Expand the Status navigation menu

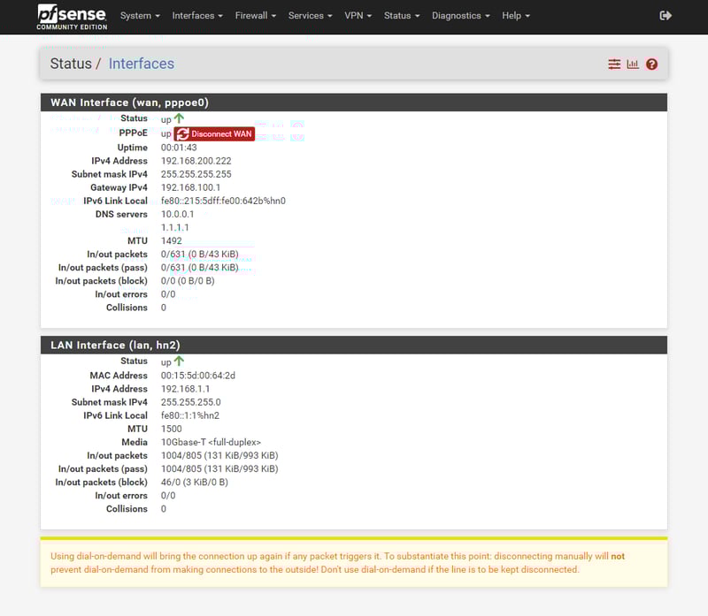(402, 16)
